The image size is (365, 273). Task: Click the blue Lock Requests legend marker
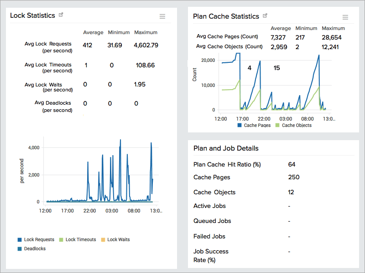[x=19, y=239]
